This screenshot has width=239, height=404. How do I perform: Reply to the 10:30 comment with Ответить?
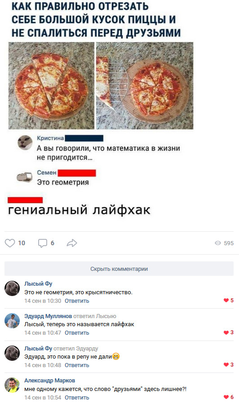click(77, 301)
